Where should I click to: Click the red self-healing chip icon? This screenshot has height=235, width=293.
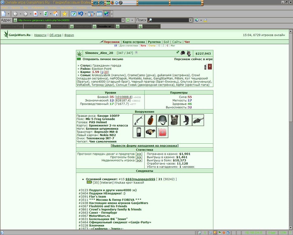click(162, 132)
